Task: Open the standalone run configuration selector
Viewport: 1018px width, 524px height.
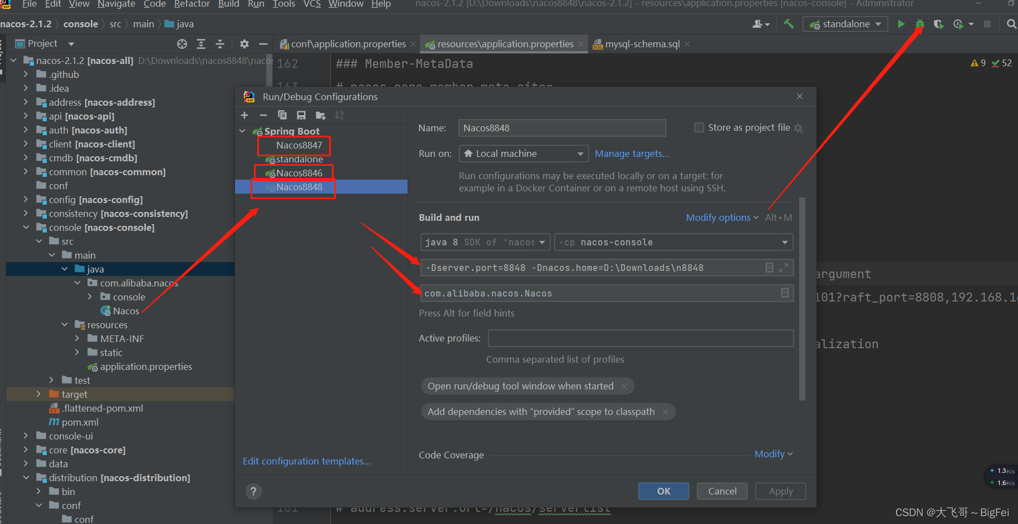Action: point(845,24)
